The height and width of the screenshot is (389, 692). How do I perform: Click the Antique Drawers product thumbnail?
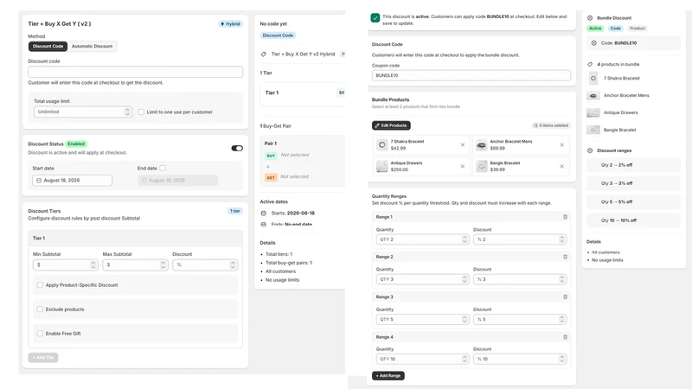(x=381, y=166)
